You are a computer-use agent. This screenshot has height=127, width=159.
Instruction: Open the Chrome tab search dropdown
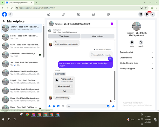[2, 3]
